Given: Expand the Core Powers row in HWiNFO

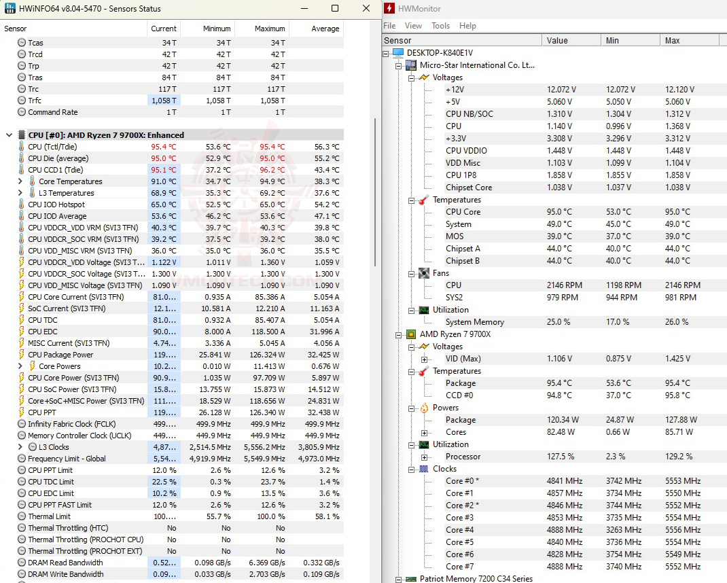Looking at the screenshot, I should tap(20, 366).
